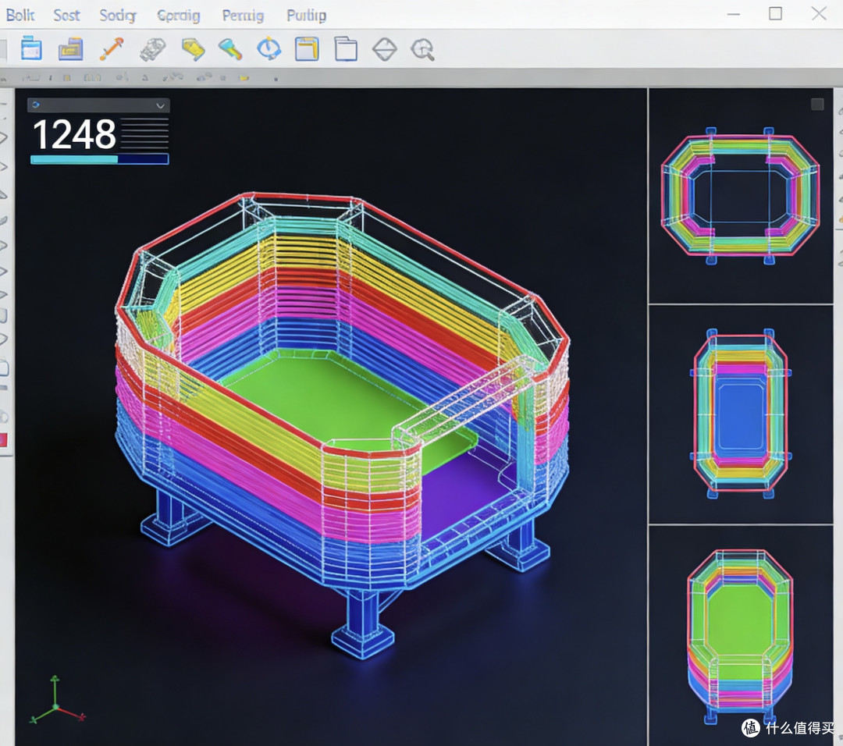Expand the dropdown above 1248 counter
Image resolution: width=843 pixels, height=746 pixels.
click(98, 105)
